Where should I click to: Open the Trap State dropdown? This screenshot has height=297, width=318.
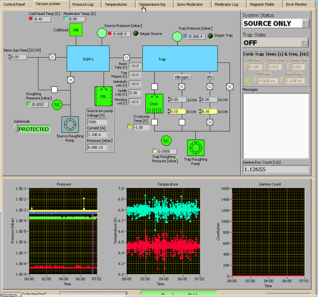tap(305, 43)
